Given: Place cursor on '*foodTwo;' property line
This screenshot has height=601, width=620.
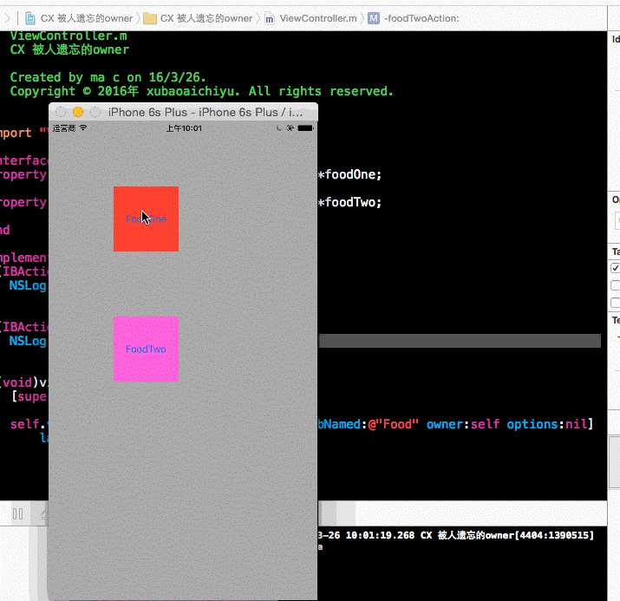Looking at the screenshot, I should click(x=349, y=202).
